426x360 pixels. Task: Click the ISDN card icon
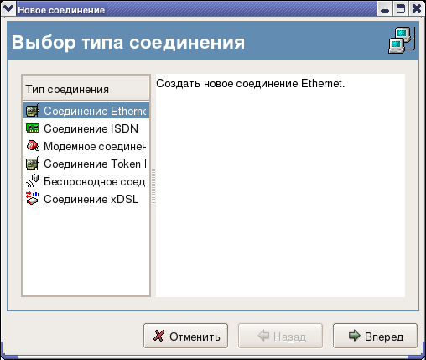point(33,128)
